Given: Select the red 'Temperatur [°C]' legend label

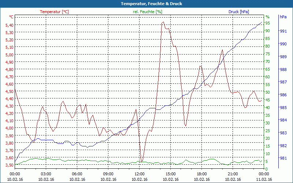Looking at the screenshot, I should [54, 12].
